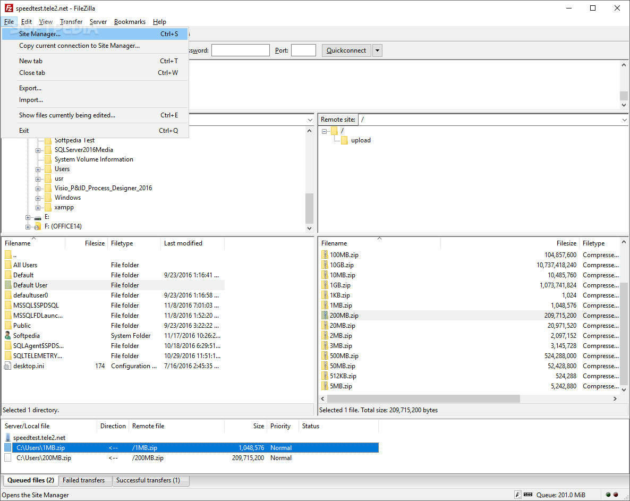This screenshot has width=630, height=501.
Task: Open the Transfer menu
Action: (71, 22)
